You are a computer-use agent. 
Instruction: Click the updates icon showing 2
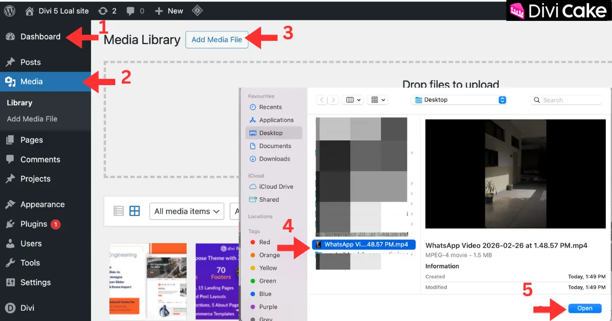coord(107,11)
